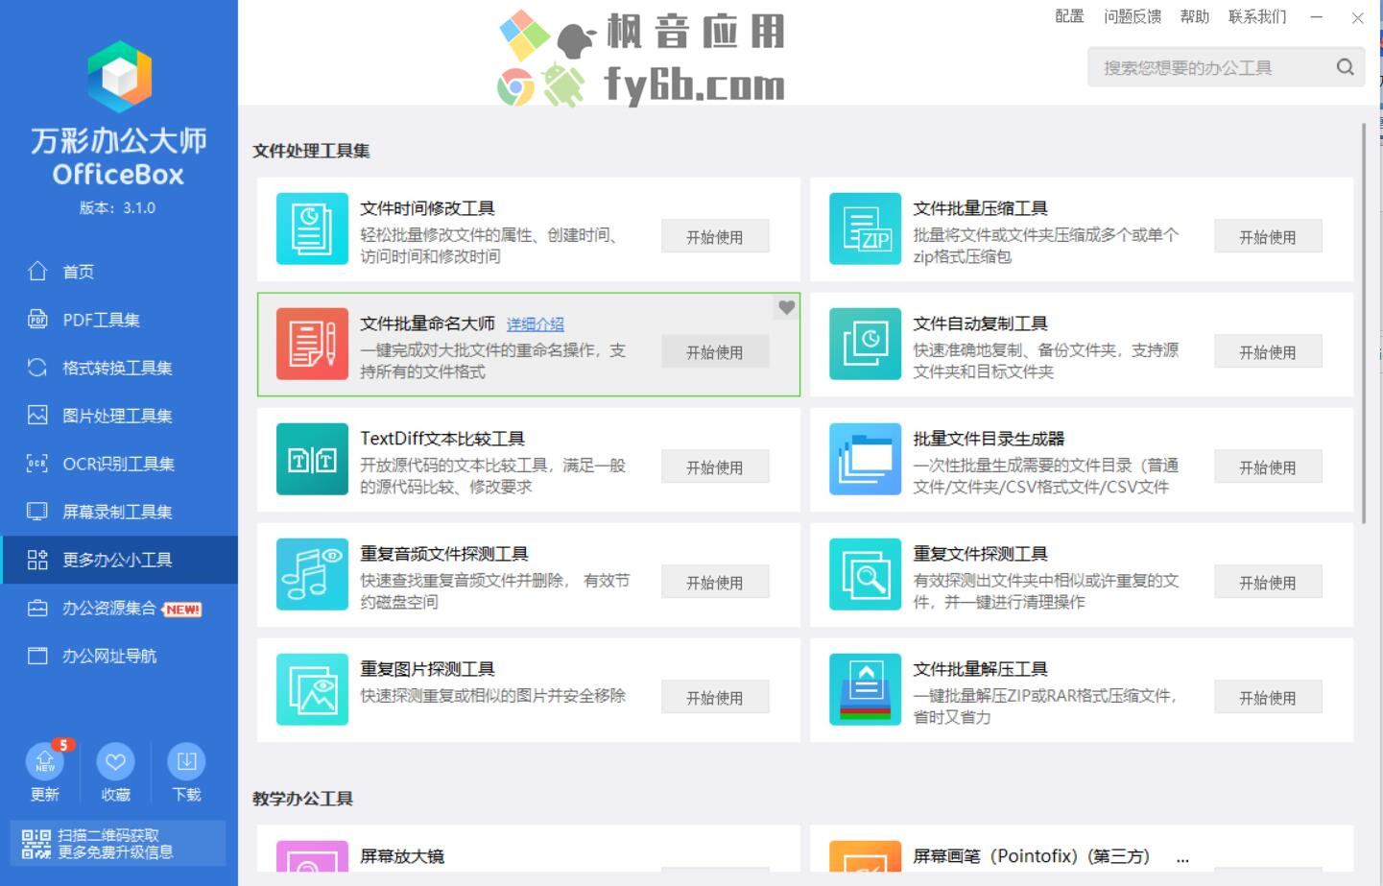Click the 重复图片探测工具 title
The width and height of the screenshot is (1383, 886).
coord(427,669)
